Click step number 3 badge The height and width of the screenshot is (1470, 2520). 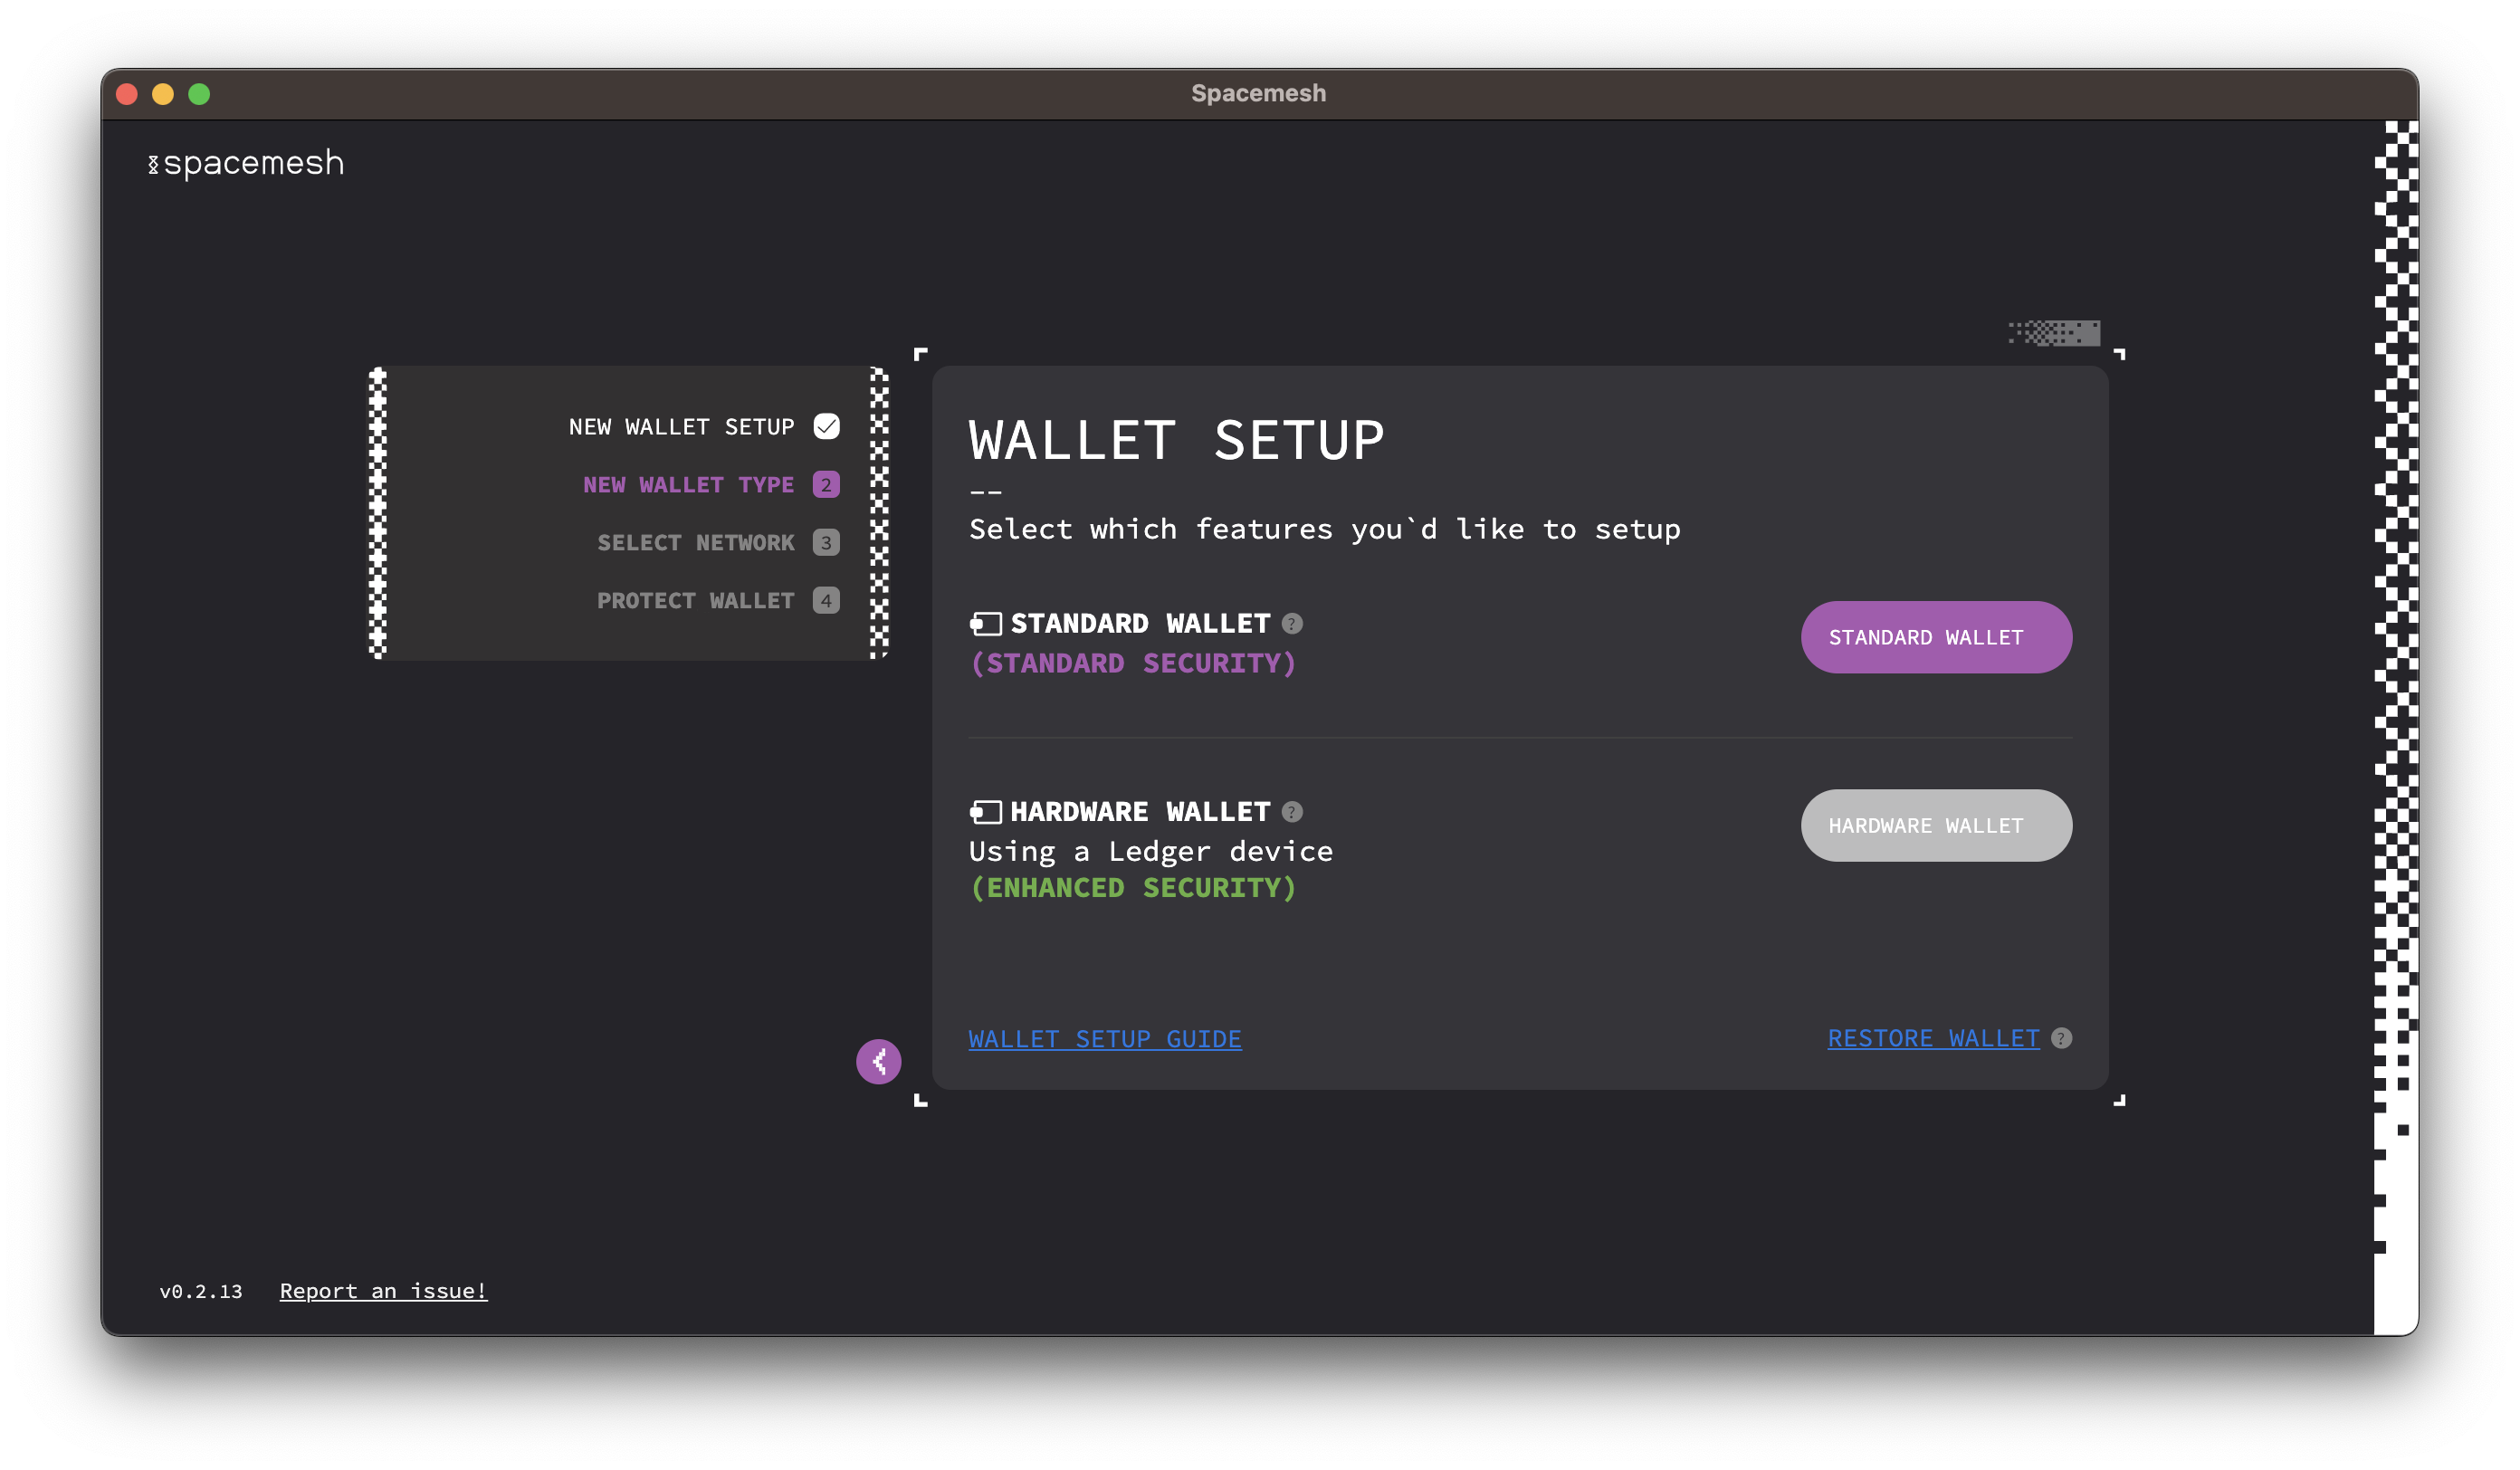tap(826, 543)
